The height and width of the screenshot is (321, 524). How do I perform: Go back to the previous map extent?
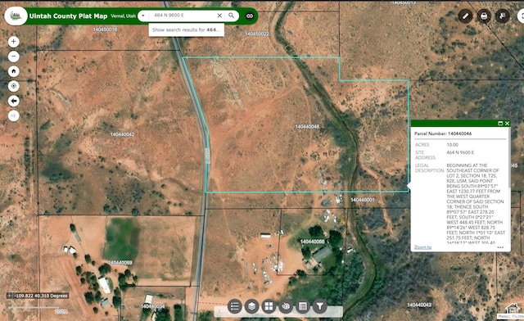(13, 101)
